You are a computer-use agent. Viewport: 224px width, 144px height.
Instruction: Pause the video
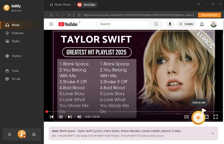click(x=61, y=117)
